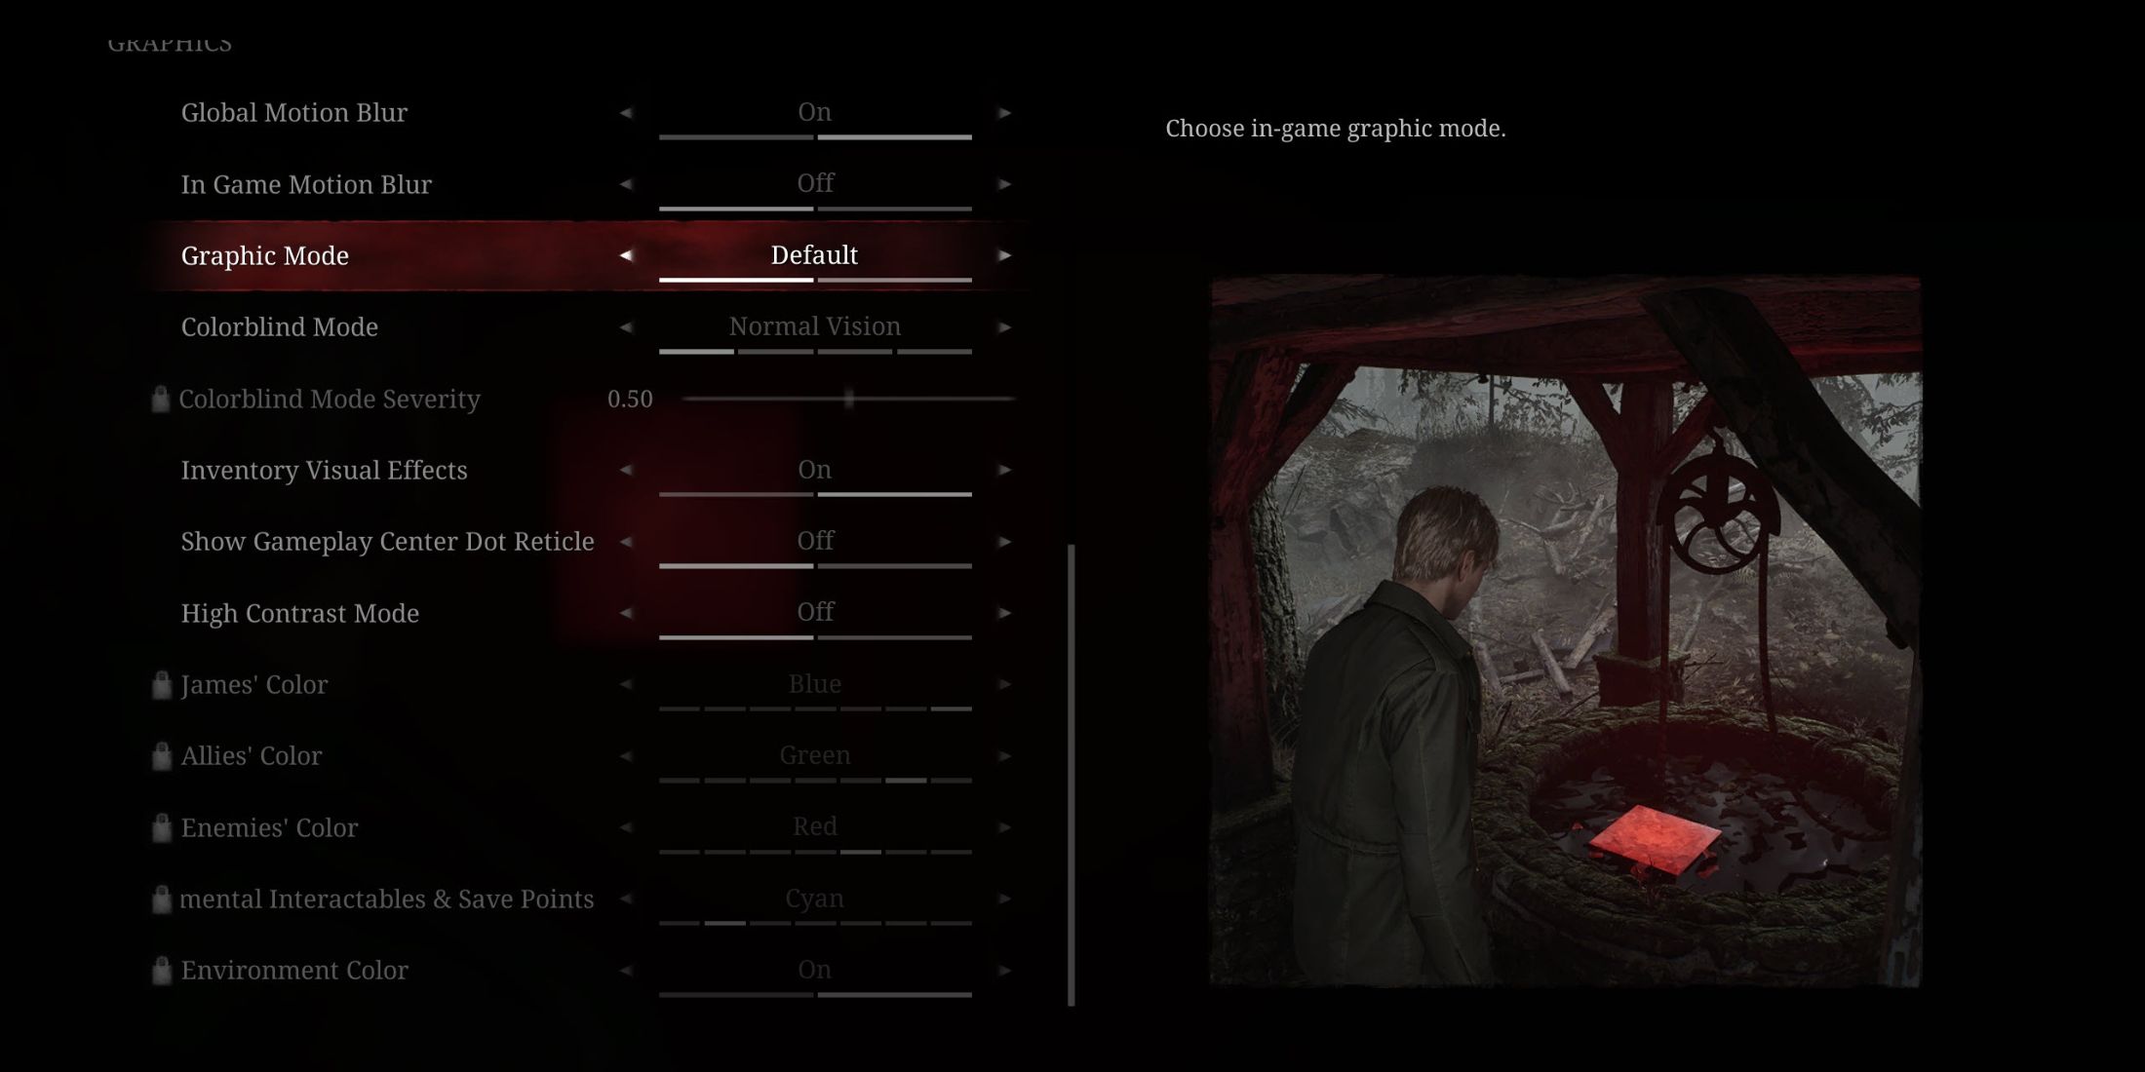Expand Environment Color dropdown options

pos(1008,971)
